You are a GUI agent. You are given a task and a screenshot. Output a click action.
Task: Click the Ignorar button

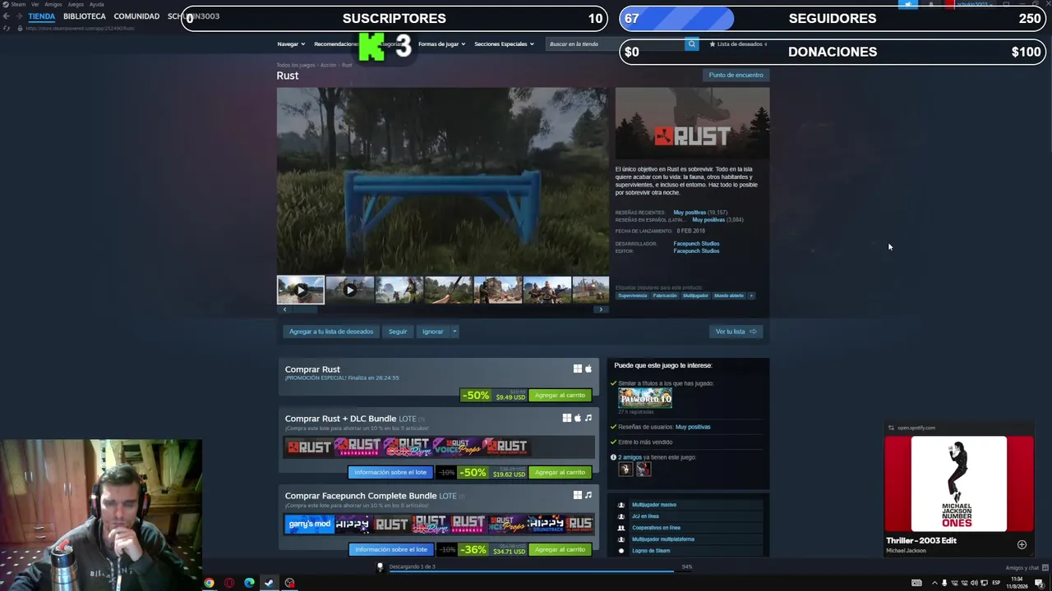pos(432,332)
